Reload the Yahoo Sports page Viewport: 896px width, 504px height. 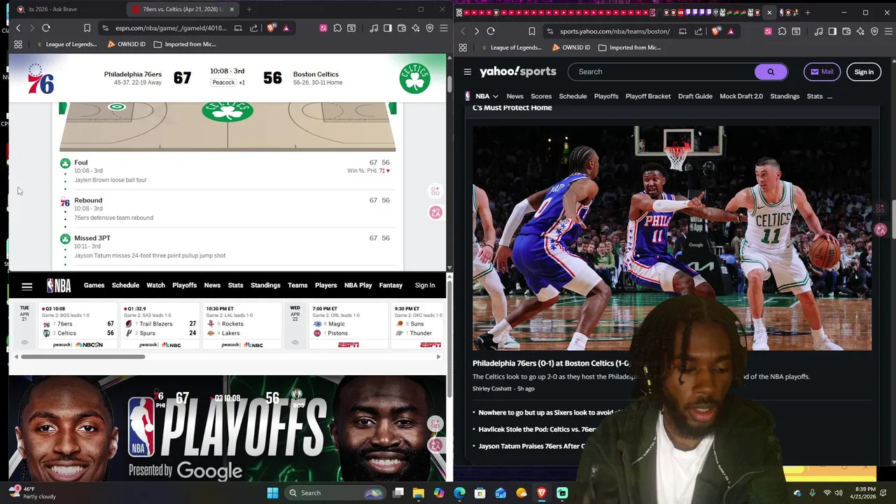[491, 31]
